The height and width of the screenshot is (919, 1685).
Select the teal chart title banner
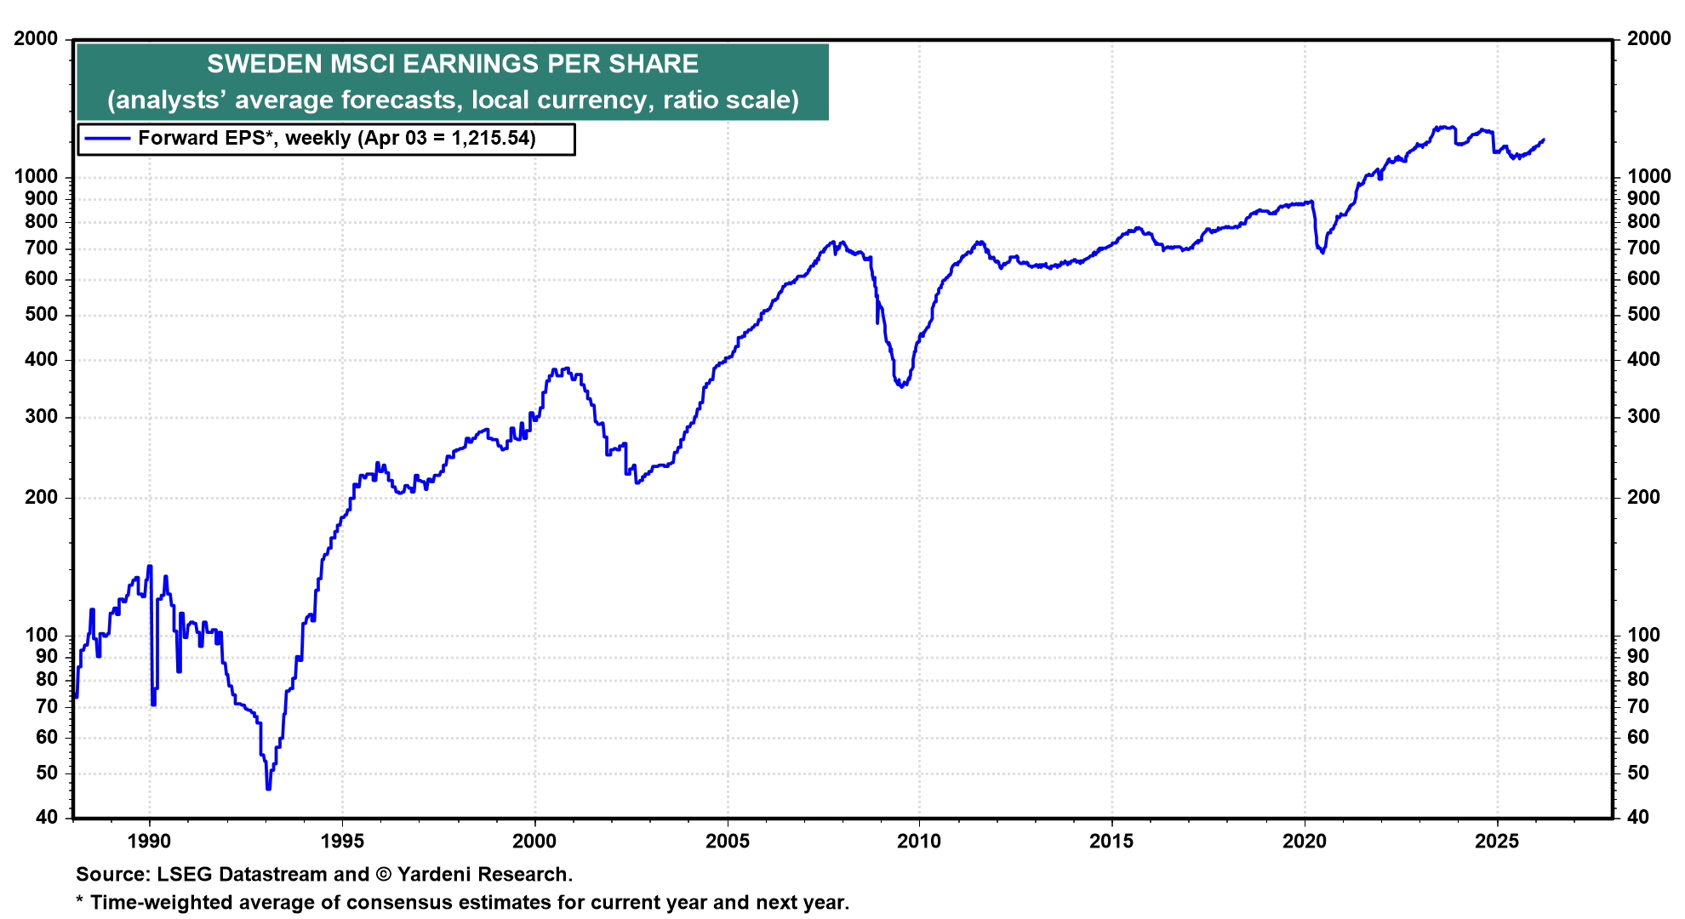tap(451, 81)
